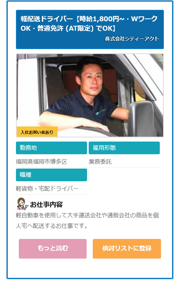Open the もっと読む button
The height and width of the screenshot is (295, 179).
[x=53, y=248]
